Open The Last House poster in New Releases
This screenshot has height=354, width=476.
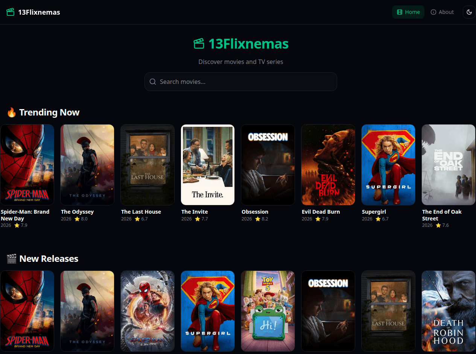tap(388, 311)
